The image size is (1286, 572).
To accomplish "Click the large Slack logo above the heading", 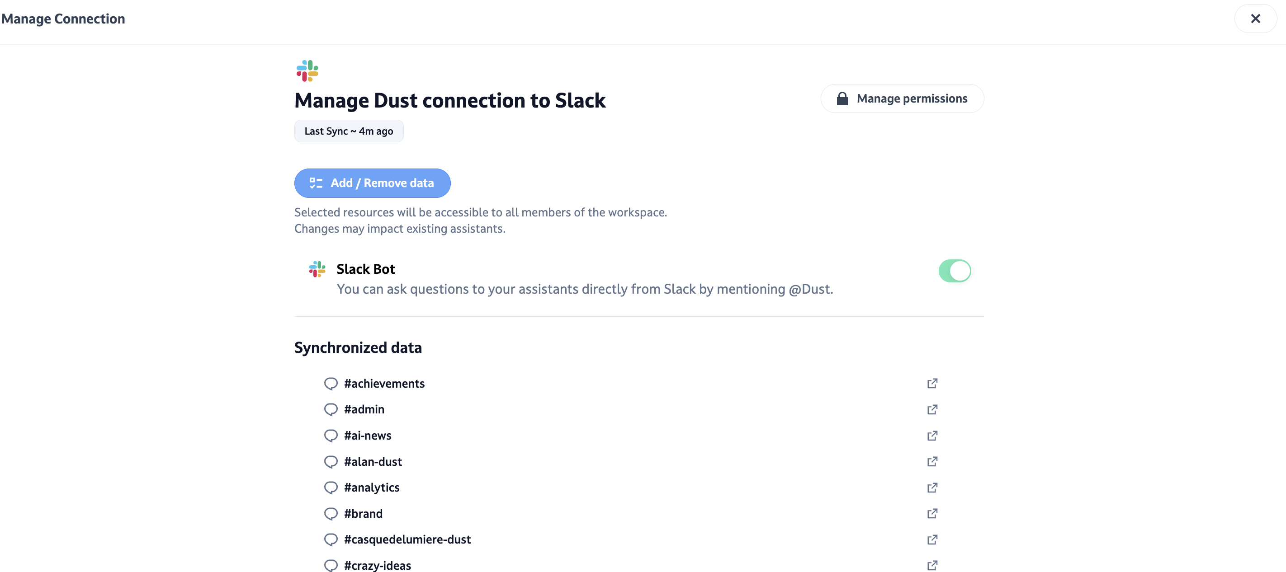I will point(307,71).
